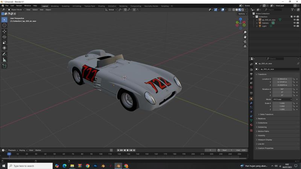Toggle snapping magnet in header
The image size is (301, 169).
pyautogui.click(x=125, y=10)
